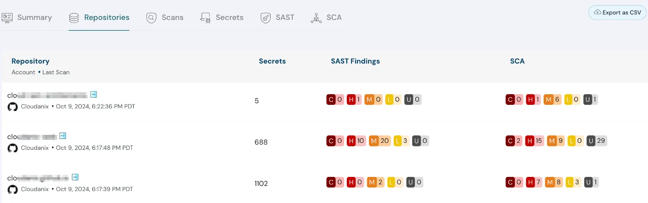This screenshot has height=203, width=648.
Task: Click the GitHub icon of first repository
Action: pyautogui.click(x=13, y=107)
